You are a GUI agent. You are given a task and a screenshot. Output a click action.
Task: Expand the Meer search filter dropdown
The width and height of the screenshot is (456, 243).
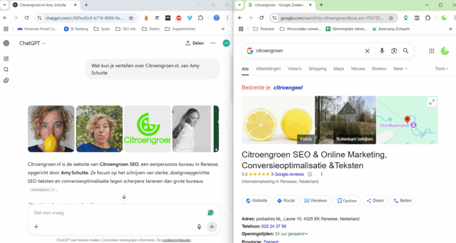[400, 69]
